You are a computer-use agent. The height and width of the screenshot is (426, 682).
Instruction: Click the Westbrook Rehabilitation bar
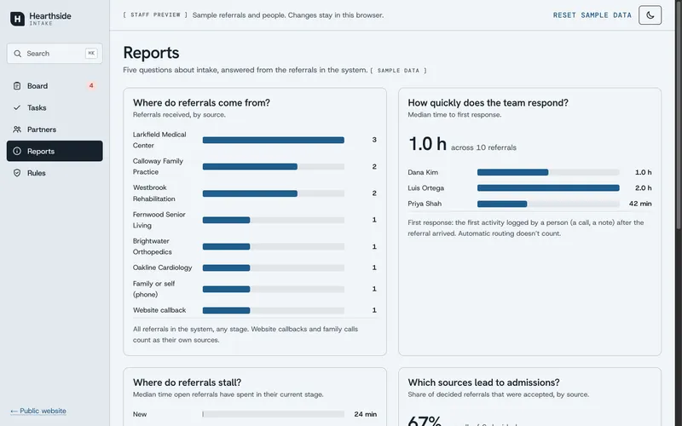[273, 193]
